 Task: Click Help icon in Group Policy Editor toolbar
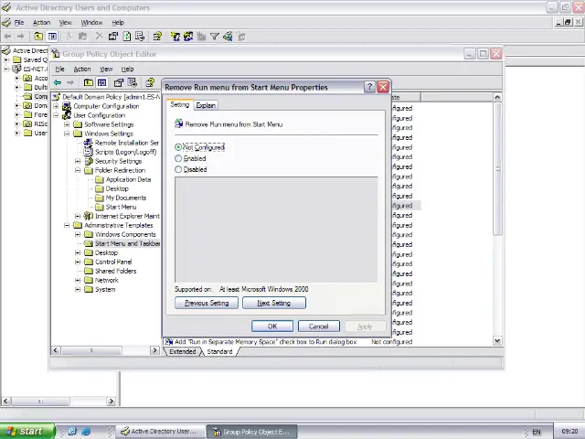pyautogui.click(x=150, y=82)
